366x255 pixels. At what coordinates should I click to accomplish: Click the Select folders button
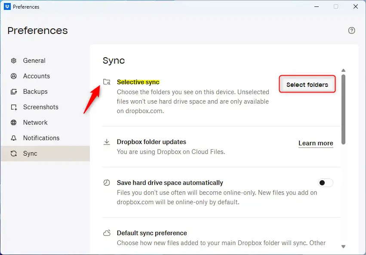coord(307,84)
